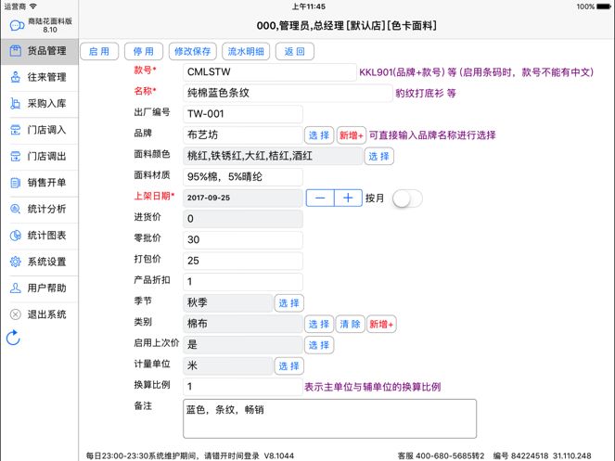The width and height of the screenshot is (615, 461).
Task: Click the 产品折扣 field
Action: tap(243, 282)
